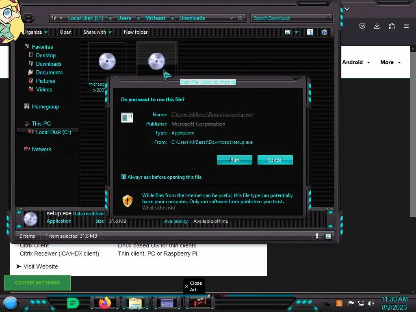Click the setup.exe icon in details pane
416x312 pixels.
click(30, 219)
